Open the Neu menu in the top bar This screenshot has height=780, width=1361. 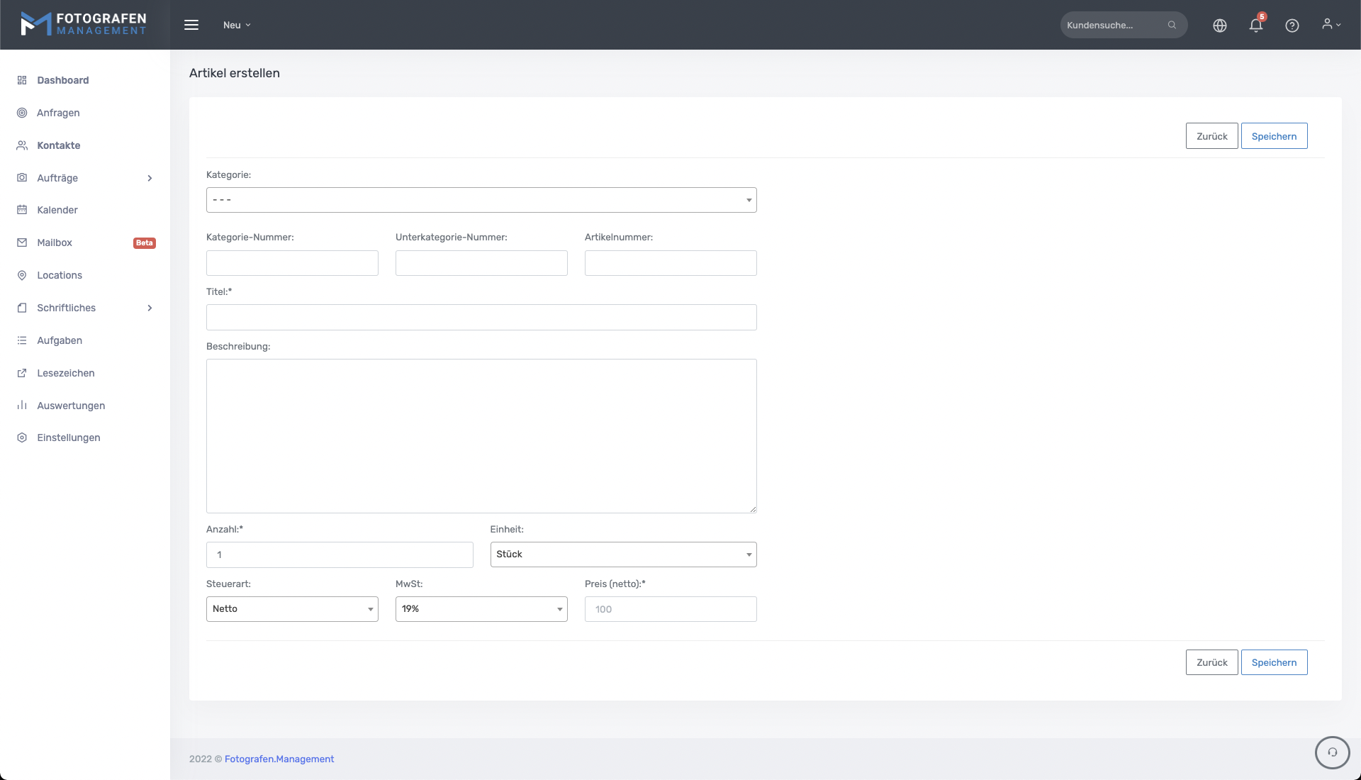237,25
